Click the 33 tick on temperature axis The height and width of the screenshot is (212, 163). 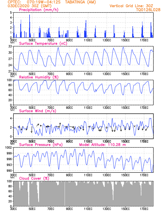[x=10, y=46]
